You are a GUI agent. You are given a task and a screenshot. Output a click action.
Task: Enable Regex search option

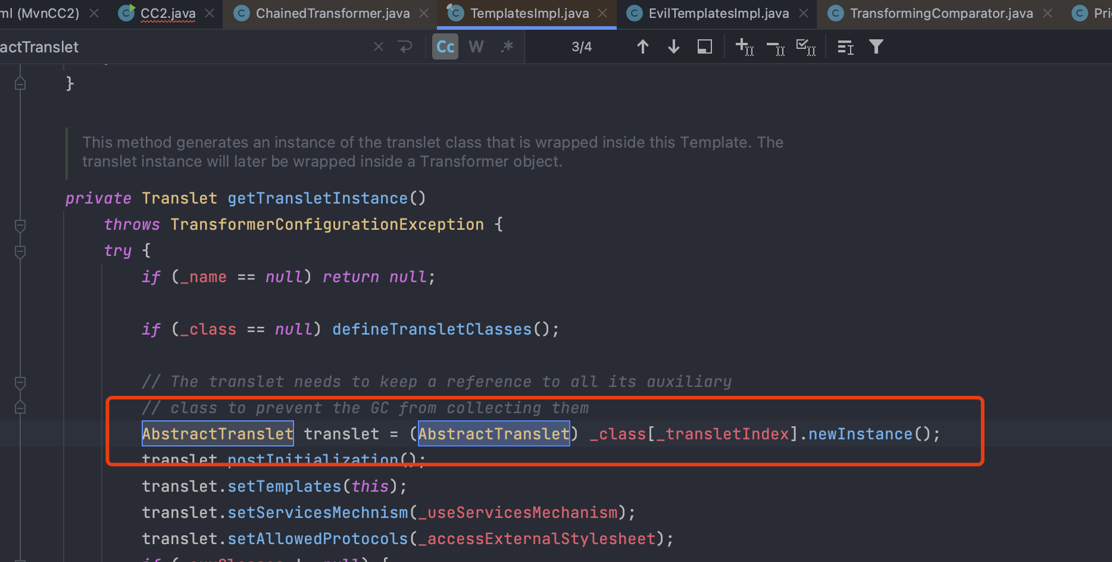pyautogui.click(x=507, y=47)
